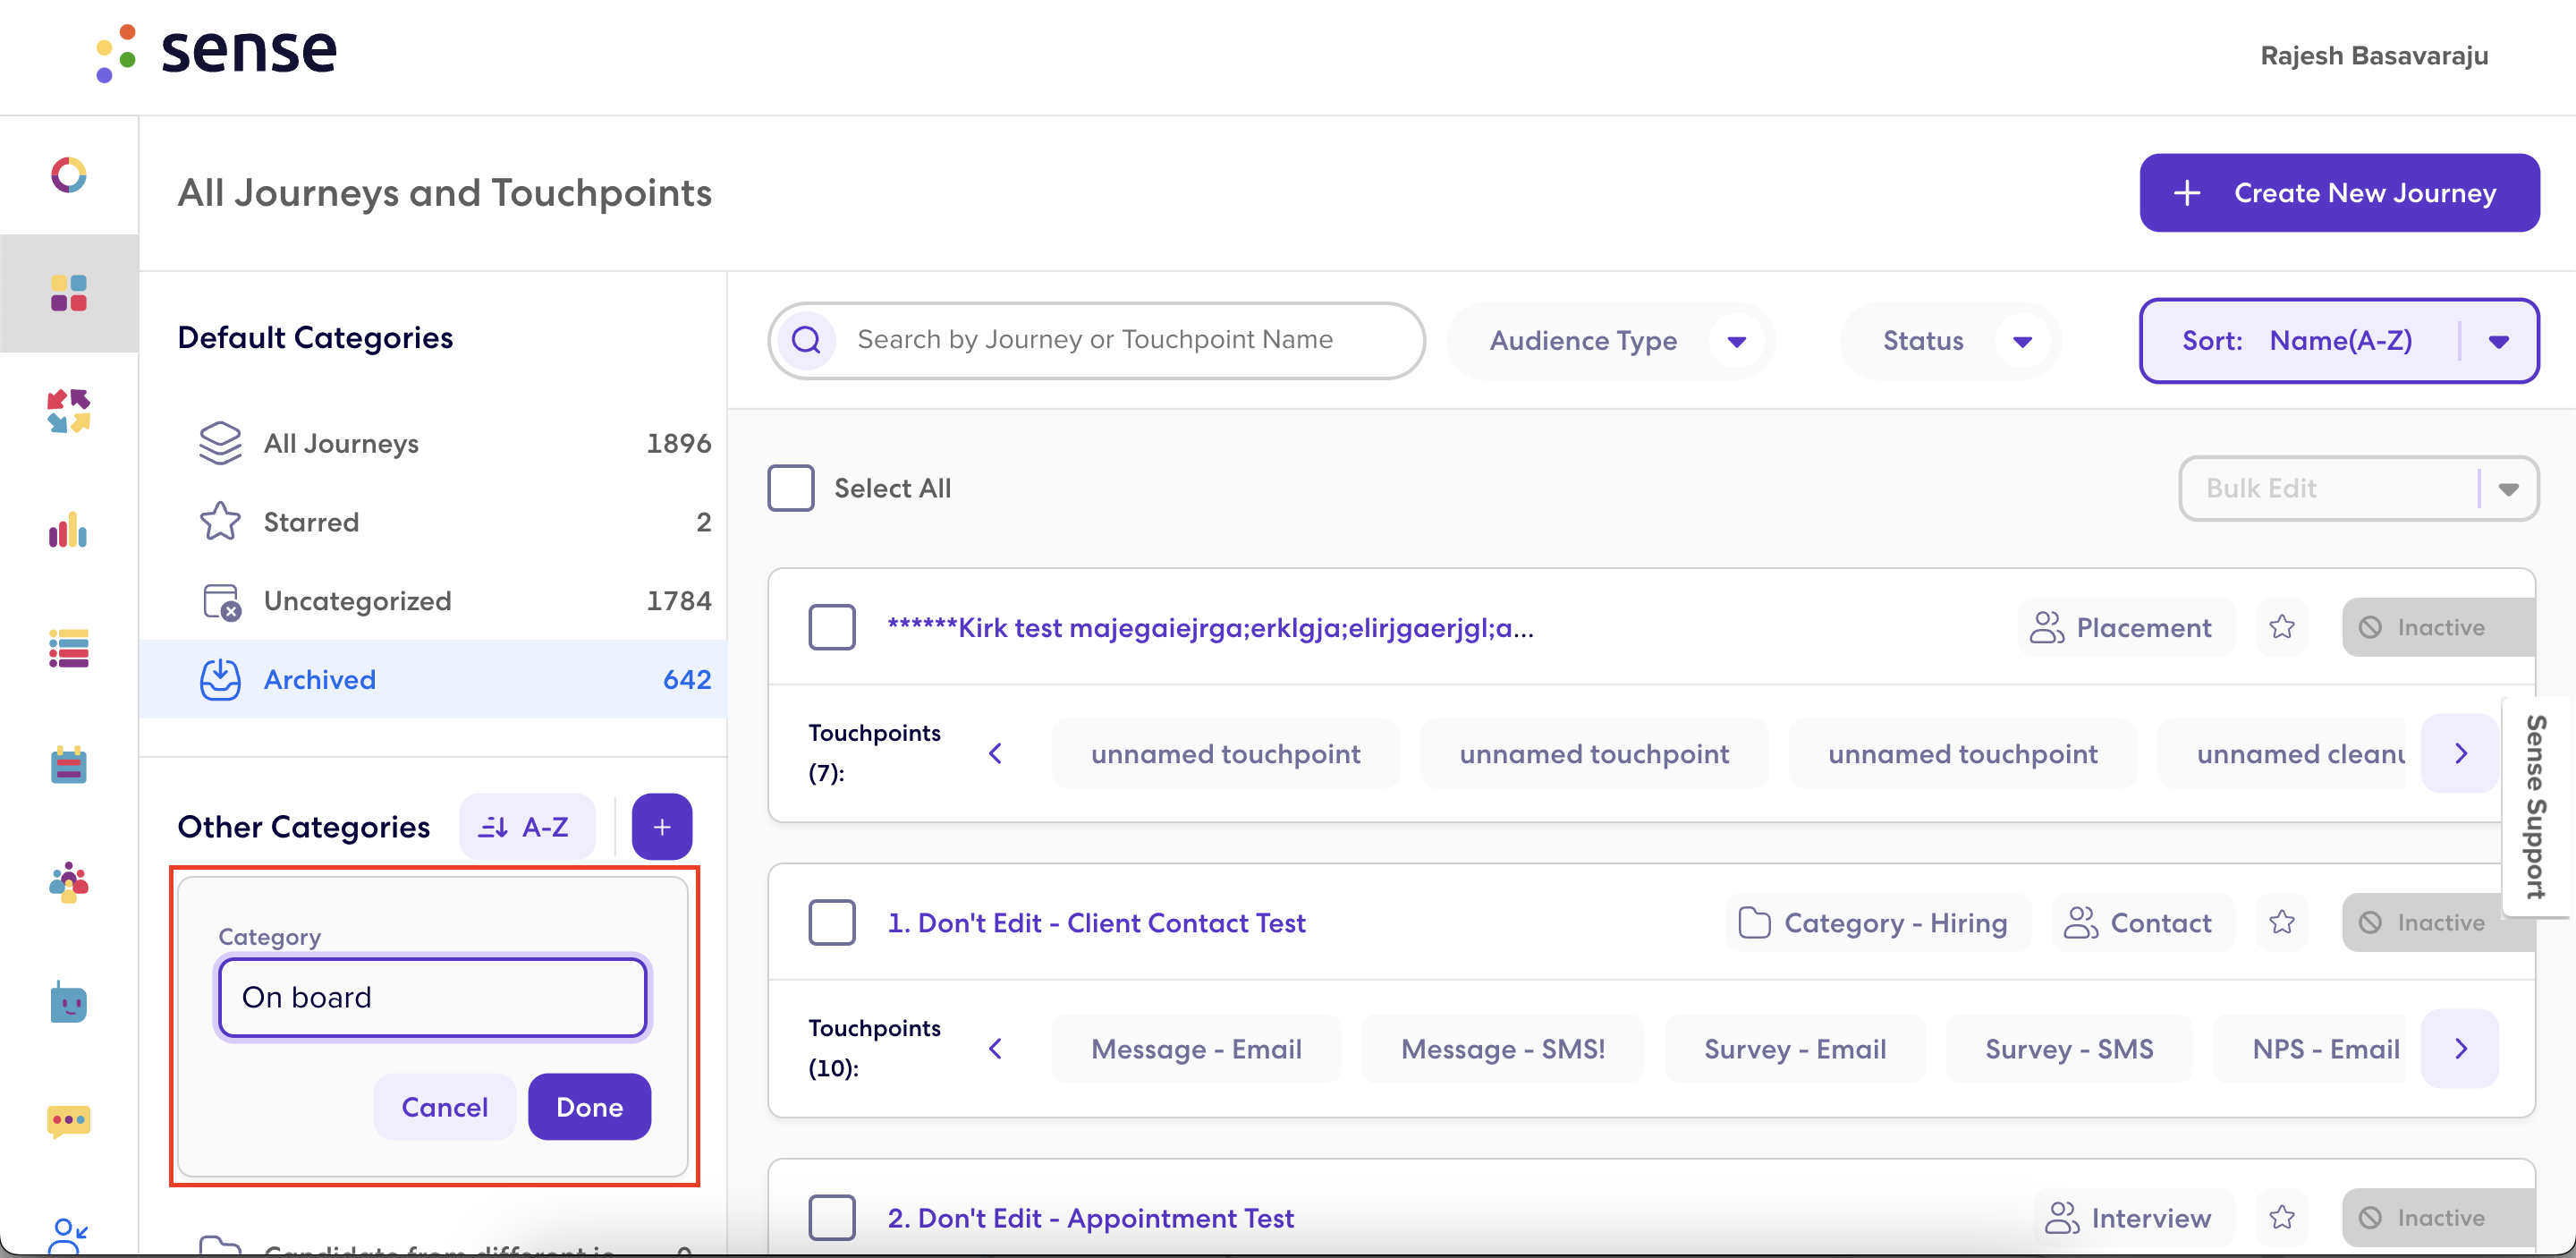Star the Kirk test journey
Viewport: 2576px width, 1258px height.
click(x=2281, y=627)
